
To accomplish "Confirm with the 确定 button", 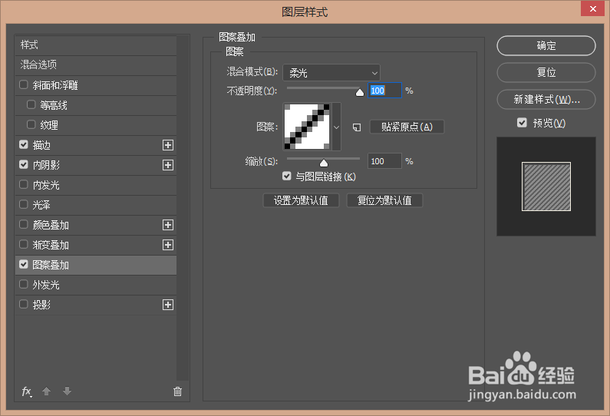I will (x=546, y=46).
